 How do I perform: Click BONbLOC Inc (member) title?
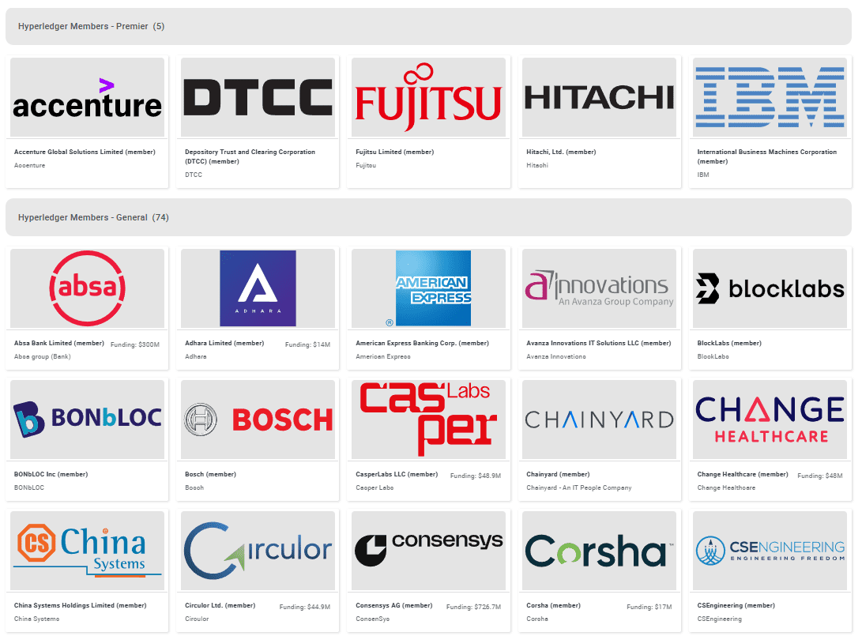tap(51, 474)
